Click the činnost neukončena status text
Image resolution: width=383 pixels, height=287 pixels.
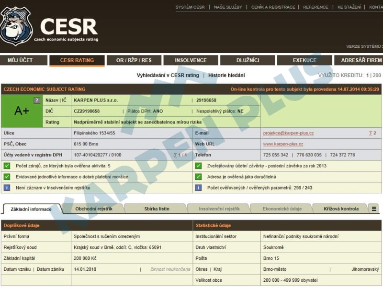(x=170, y=269)
